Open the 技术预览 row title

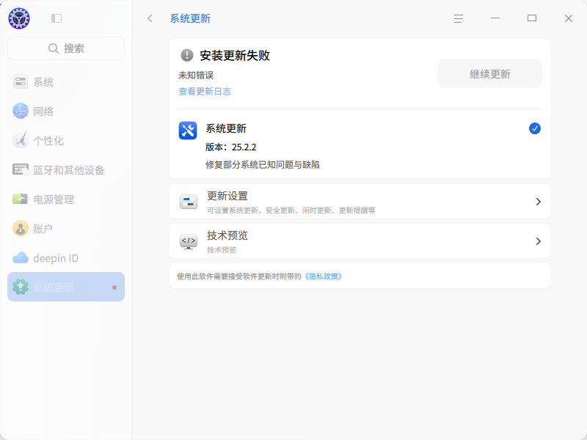(x=227, y=235)
